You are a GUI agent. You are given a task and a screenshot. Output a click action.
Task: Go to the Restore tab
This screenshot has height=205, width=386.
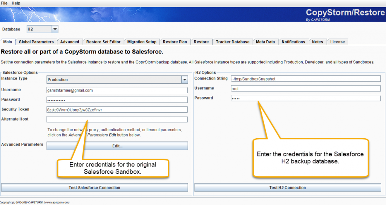tap(201, 42)
